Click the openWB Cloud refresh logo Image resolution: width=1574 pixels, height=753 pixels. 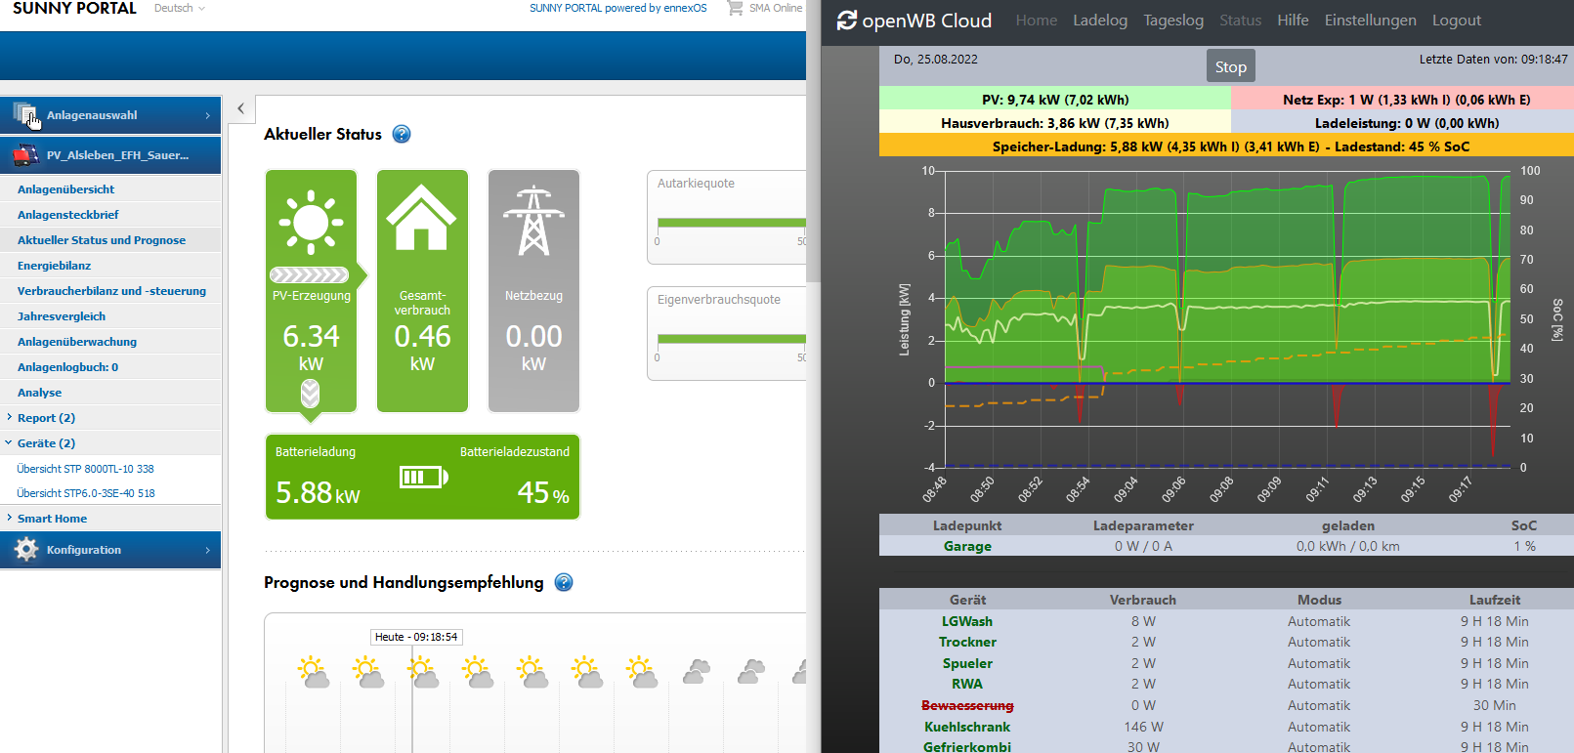coord(847,21)
